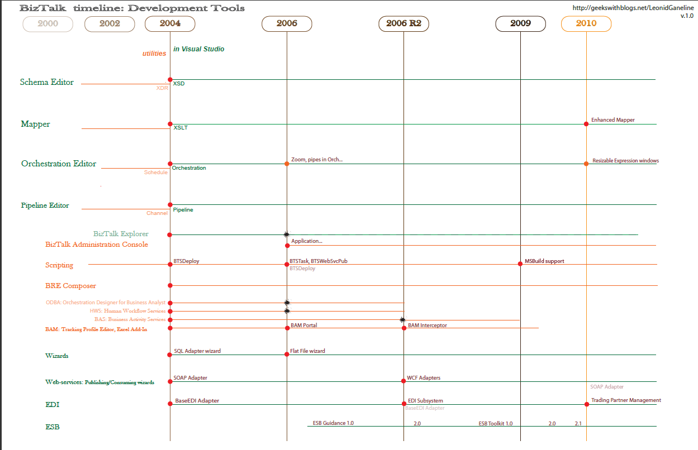698x450 pixels.
Task: Click the Scripting label
Action: (59, 265)
